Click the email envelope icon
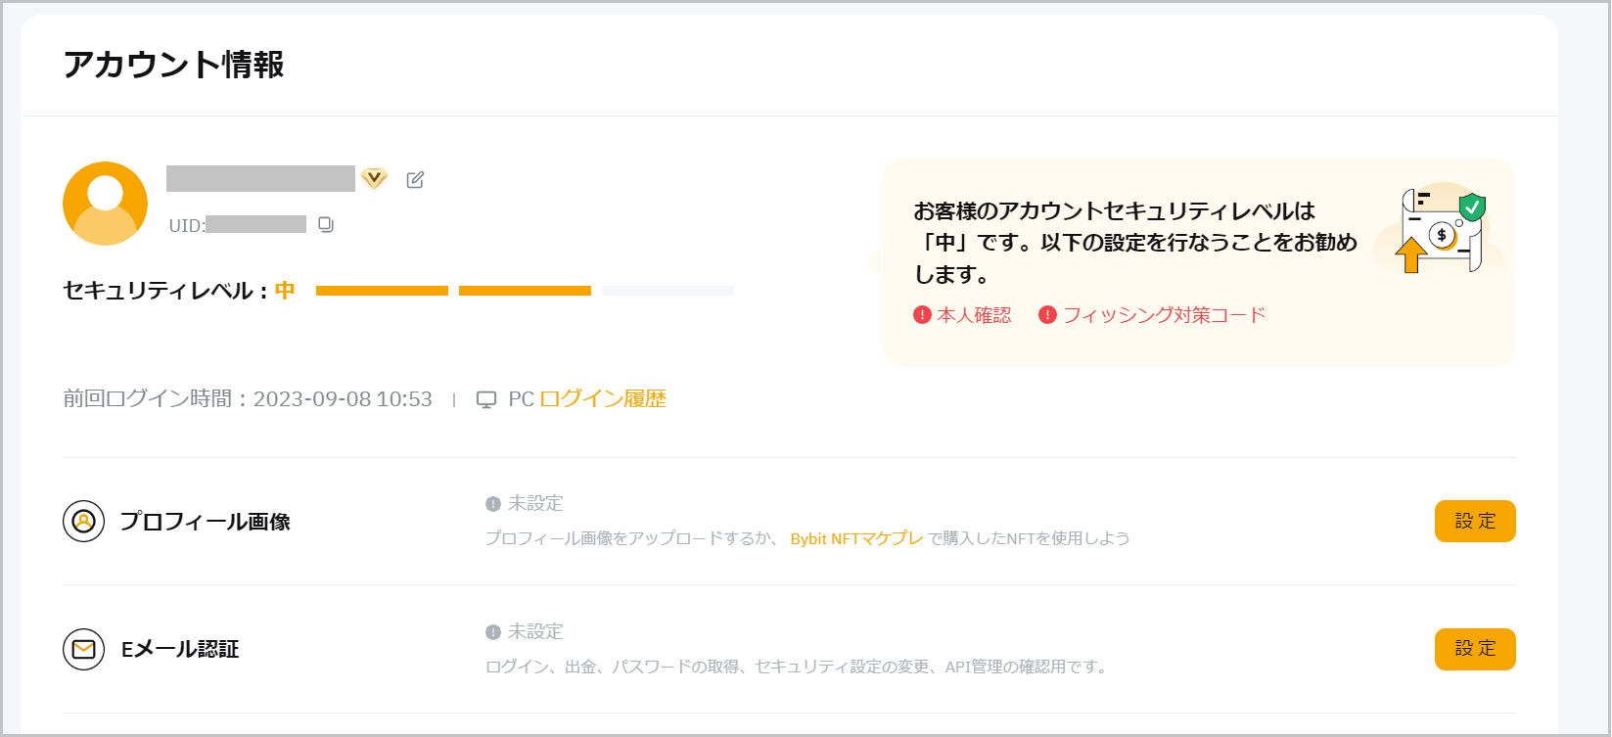Viewport: 1612px width, 737px height. click(83, 649)
